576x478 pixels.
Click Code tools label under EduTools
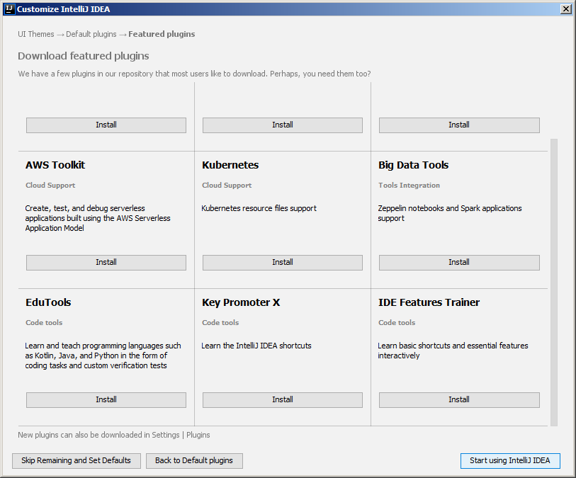coord(44,323)
